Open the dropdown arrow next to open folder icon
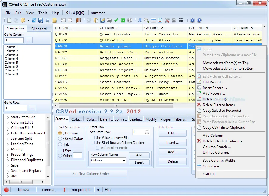269x196 pixels. coord(28,21)
